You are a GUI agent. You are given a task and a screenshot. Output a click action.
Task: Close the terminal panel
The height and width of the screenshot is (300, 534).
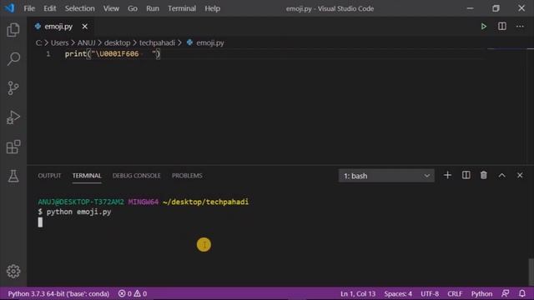point(520,176)
